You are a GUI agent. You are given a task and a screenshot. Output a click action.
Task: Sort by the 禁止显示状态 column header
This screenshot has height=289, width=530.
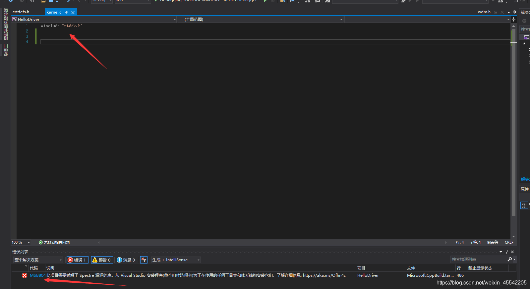click(480, 268)
